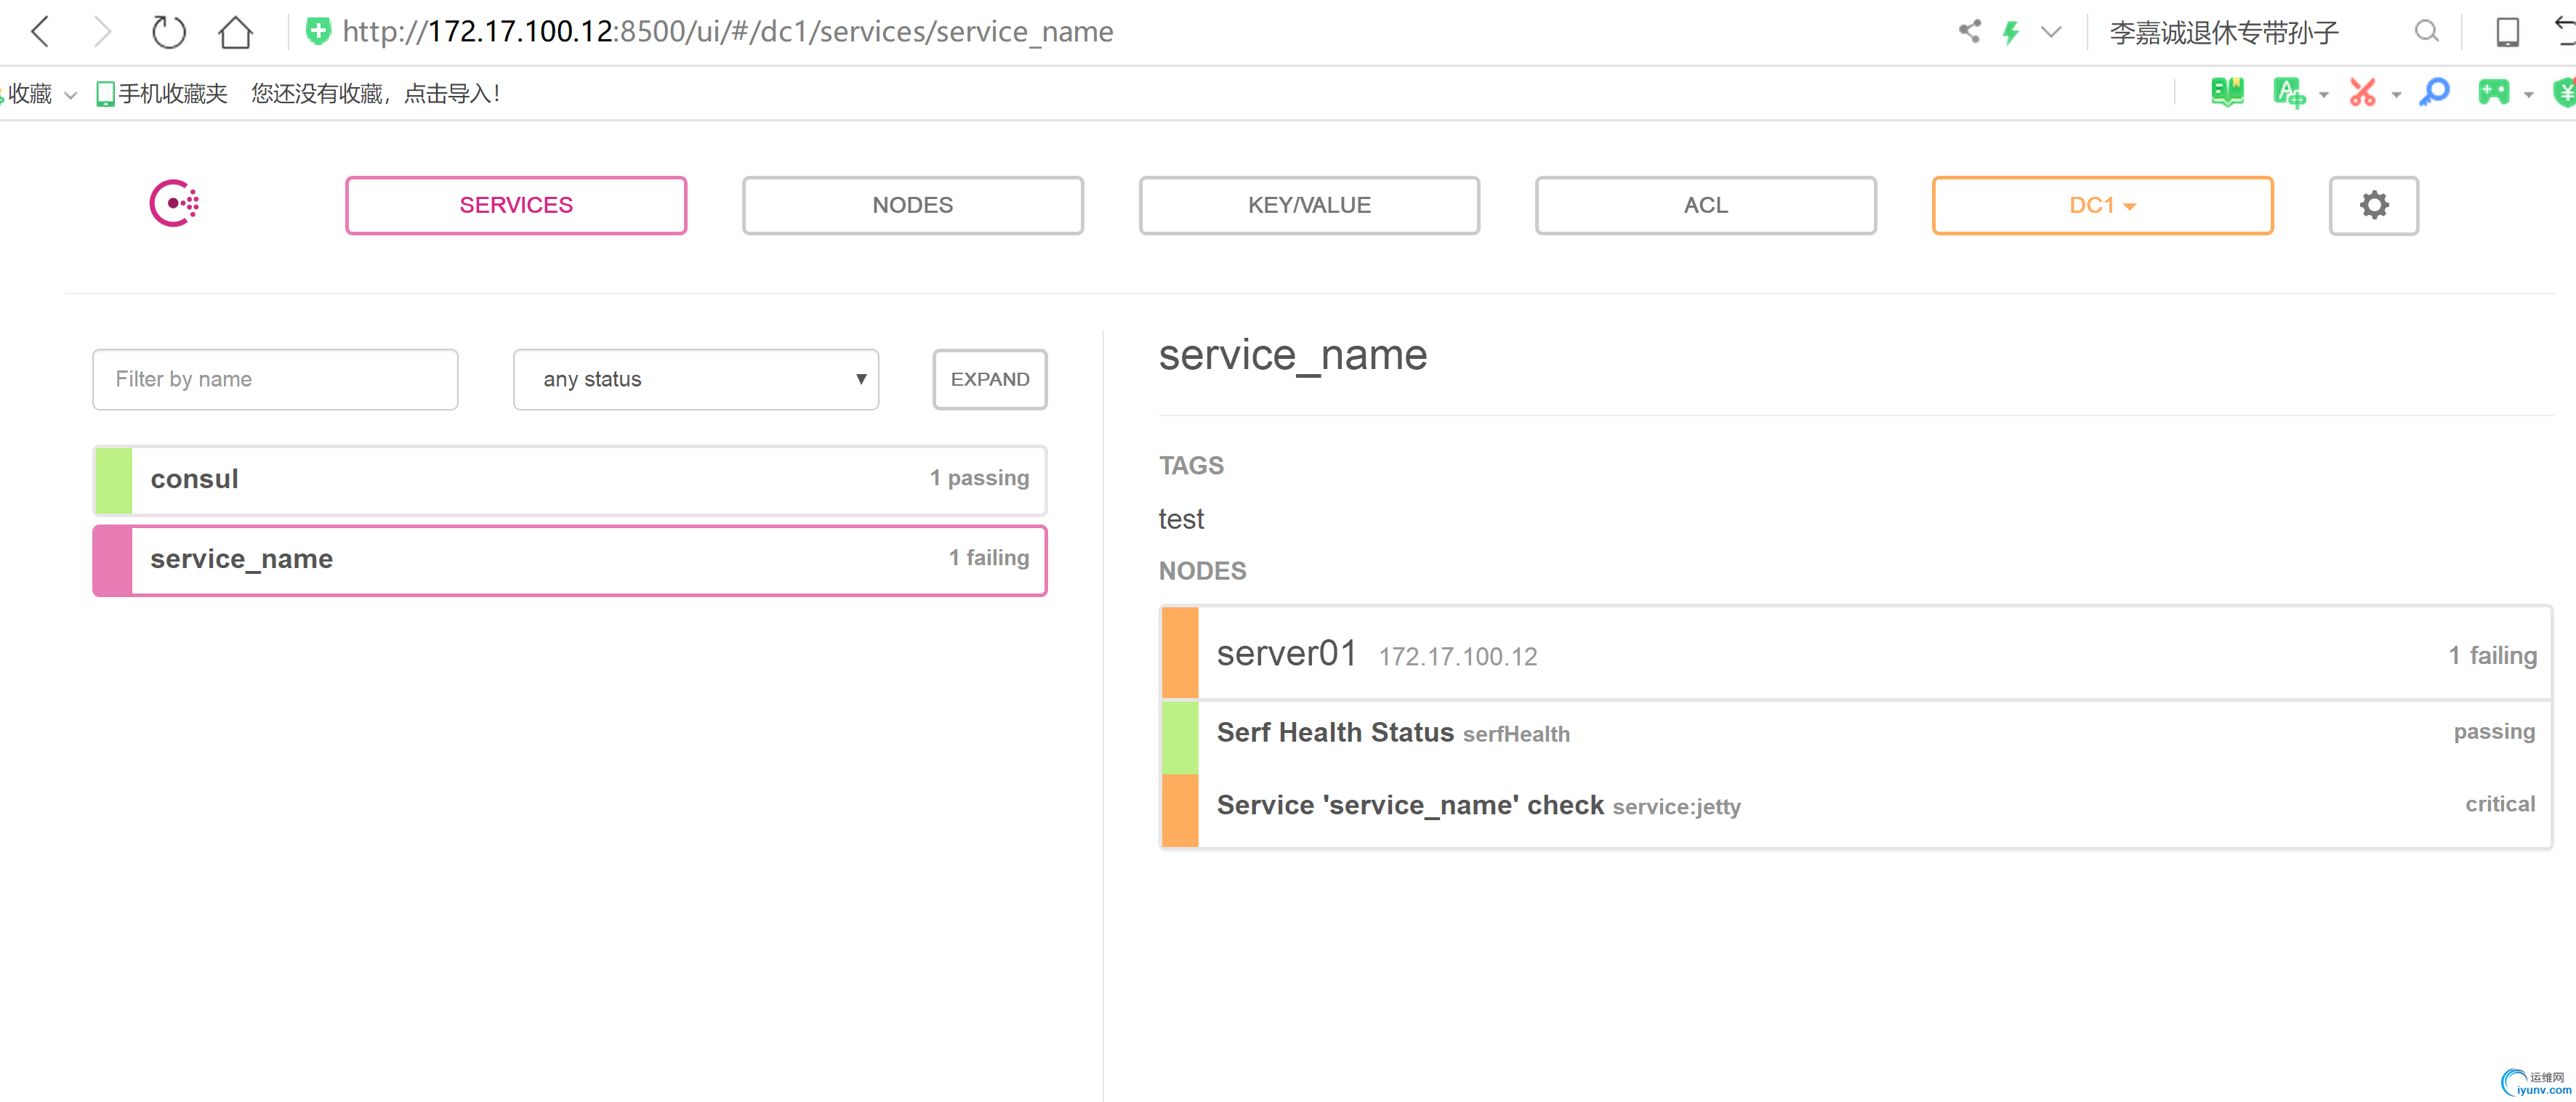Open the DC1 datacenter dropdown
This screenshot has width=2576, height=1102.
point(2101,206)
